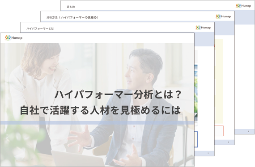The image size is (255, 167).
Task: Click page number 8 on the back slide
Action: pos(248,131)
